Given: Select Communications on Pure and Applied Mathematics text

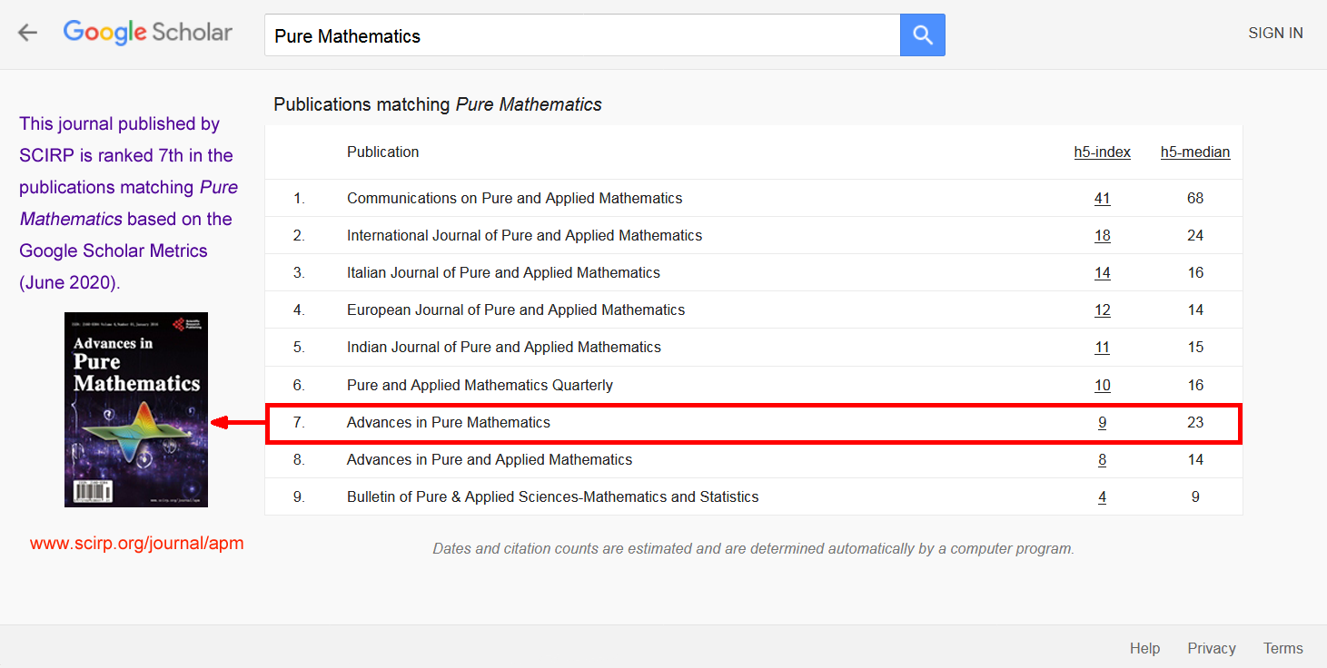Looking at the screenshot, I should pyautogui.click(x=514, y=199).
